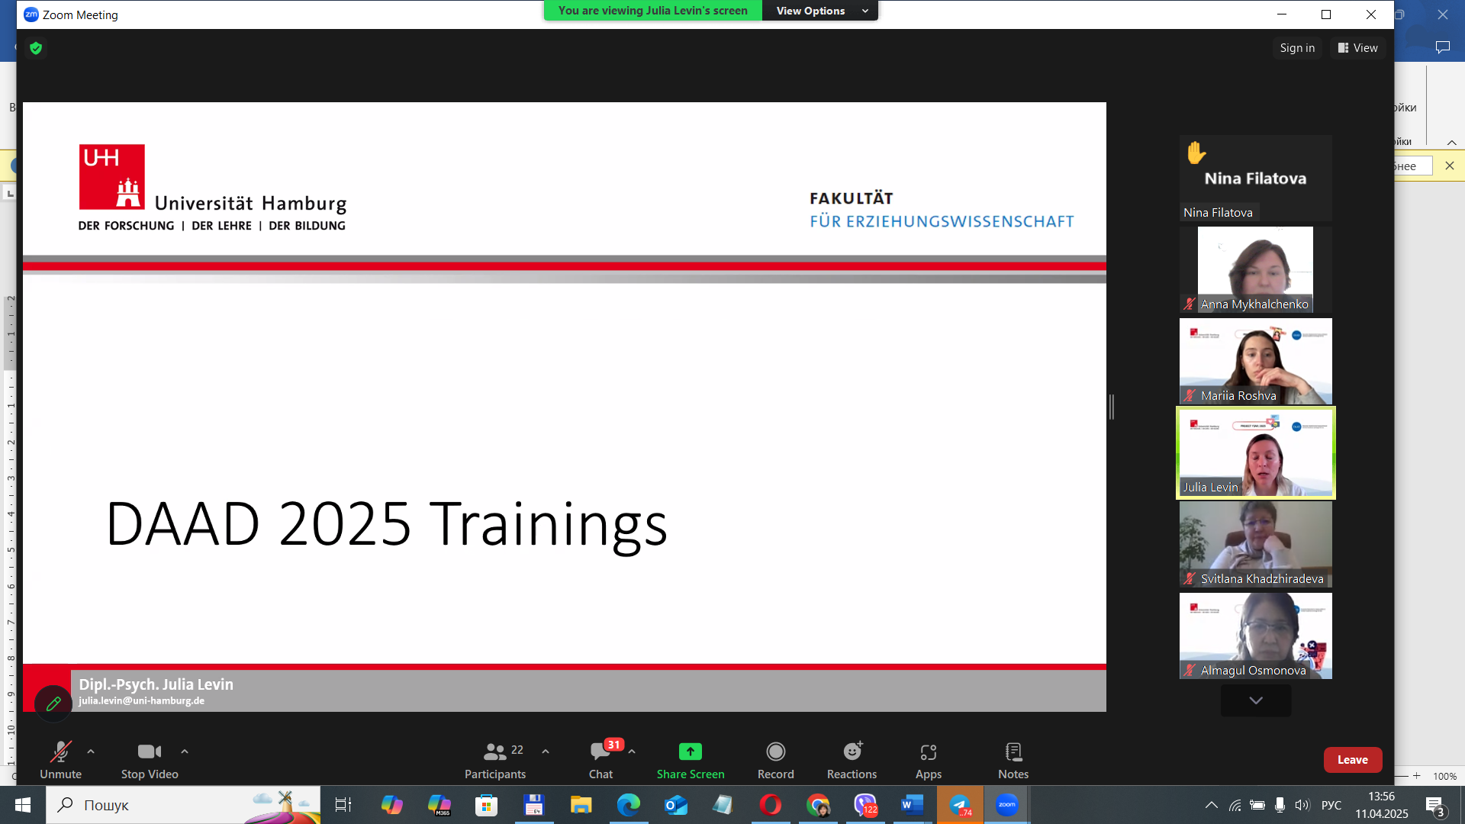Switch to Word on taskbar

coord(913,805)
